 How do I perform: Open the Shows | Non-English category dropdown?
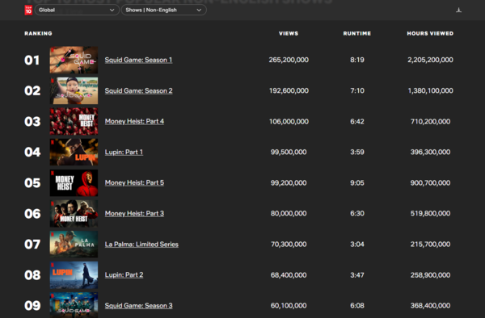(163, 10)
